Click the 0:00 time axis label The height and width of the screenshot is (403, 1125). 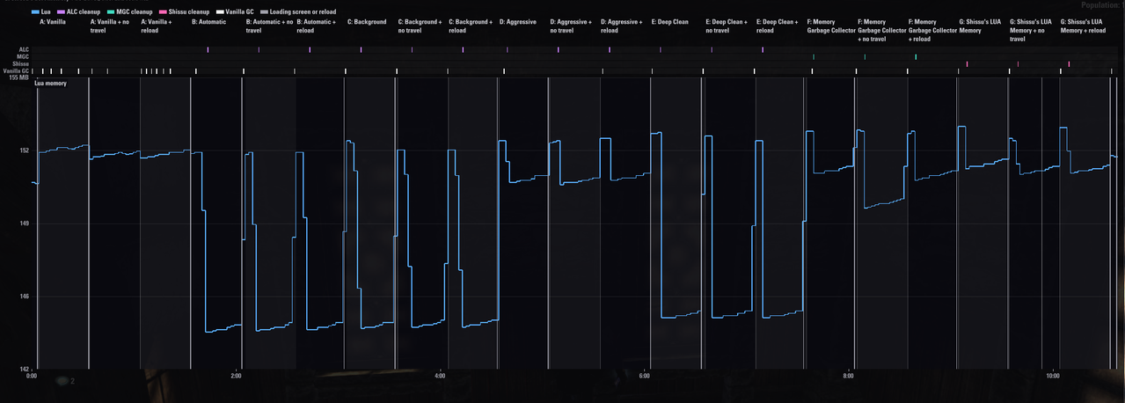click(x=32, y=376)
